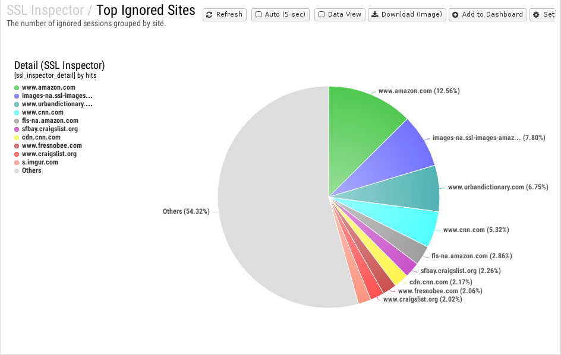
Task: Click the [ssl_inspector_detail] by hits subtitle
Action: (x=55, y=75)
